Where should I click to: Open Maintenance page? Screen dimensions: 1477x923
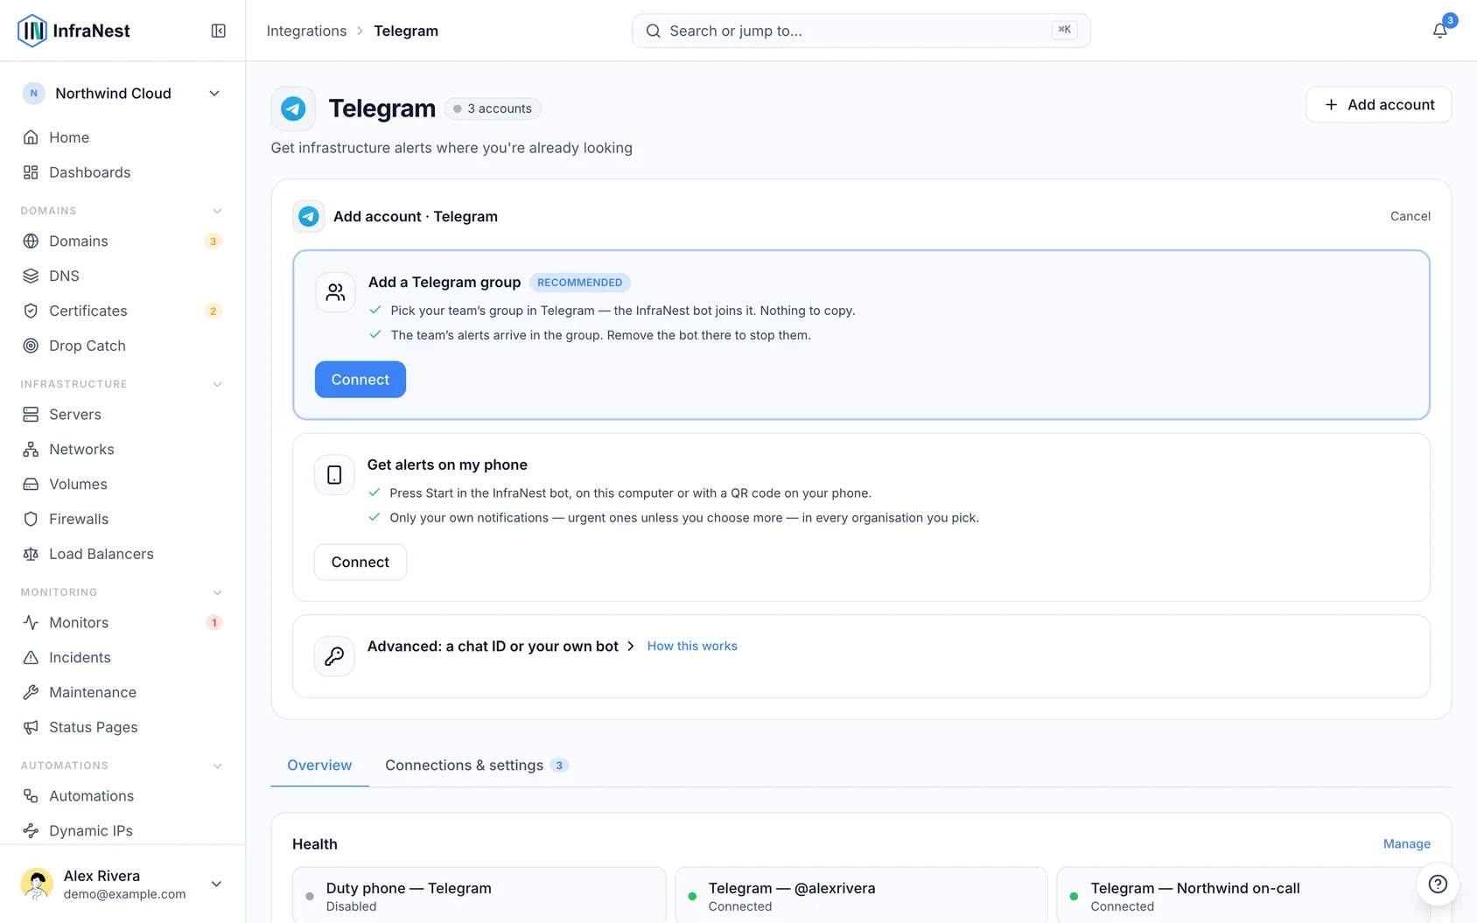[x=122, y=692]
